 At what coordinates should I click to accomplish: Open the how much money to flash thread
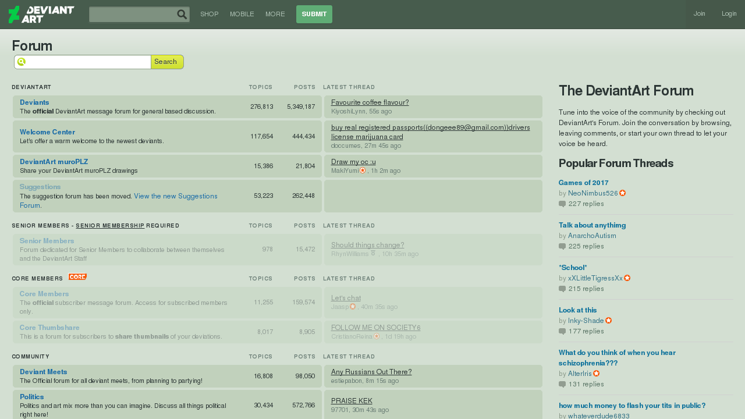click(x=632, y=406)
